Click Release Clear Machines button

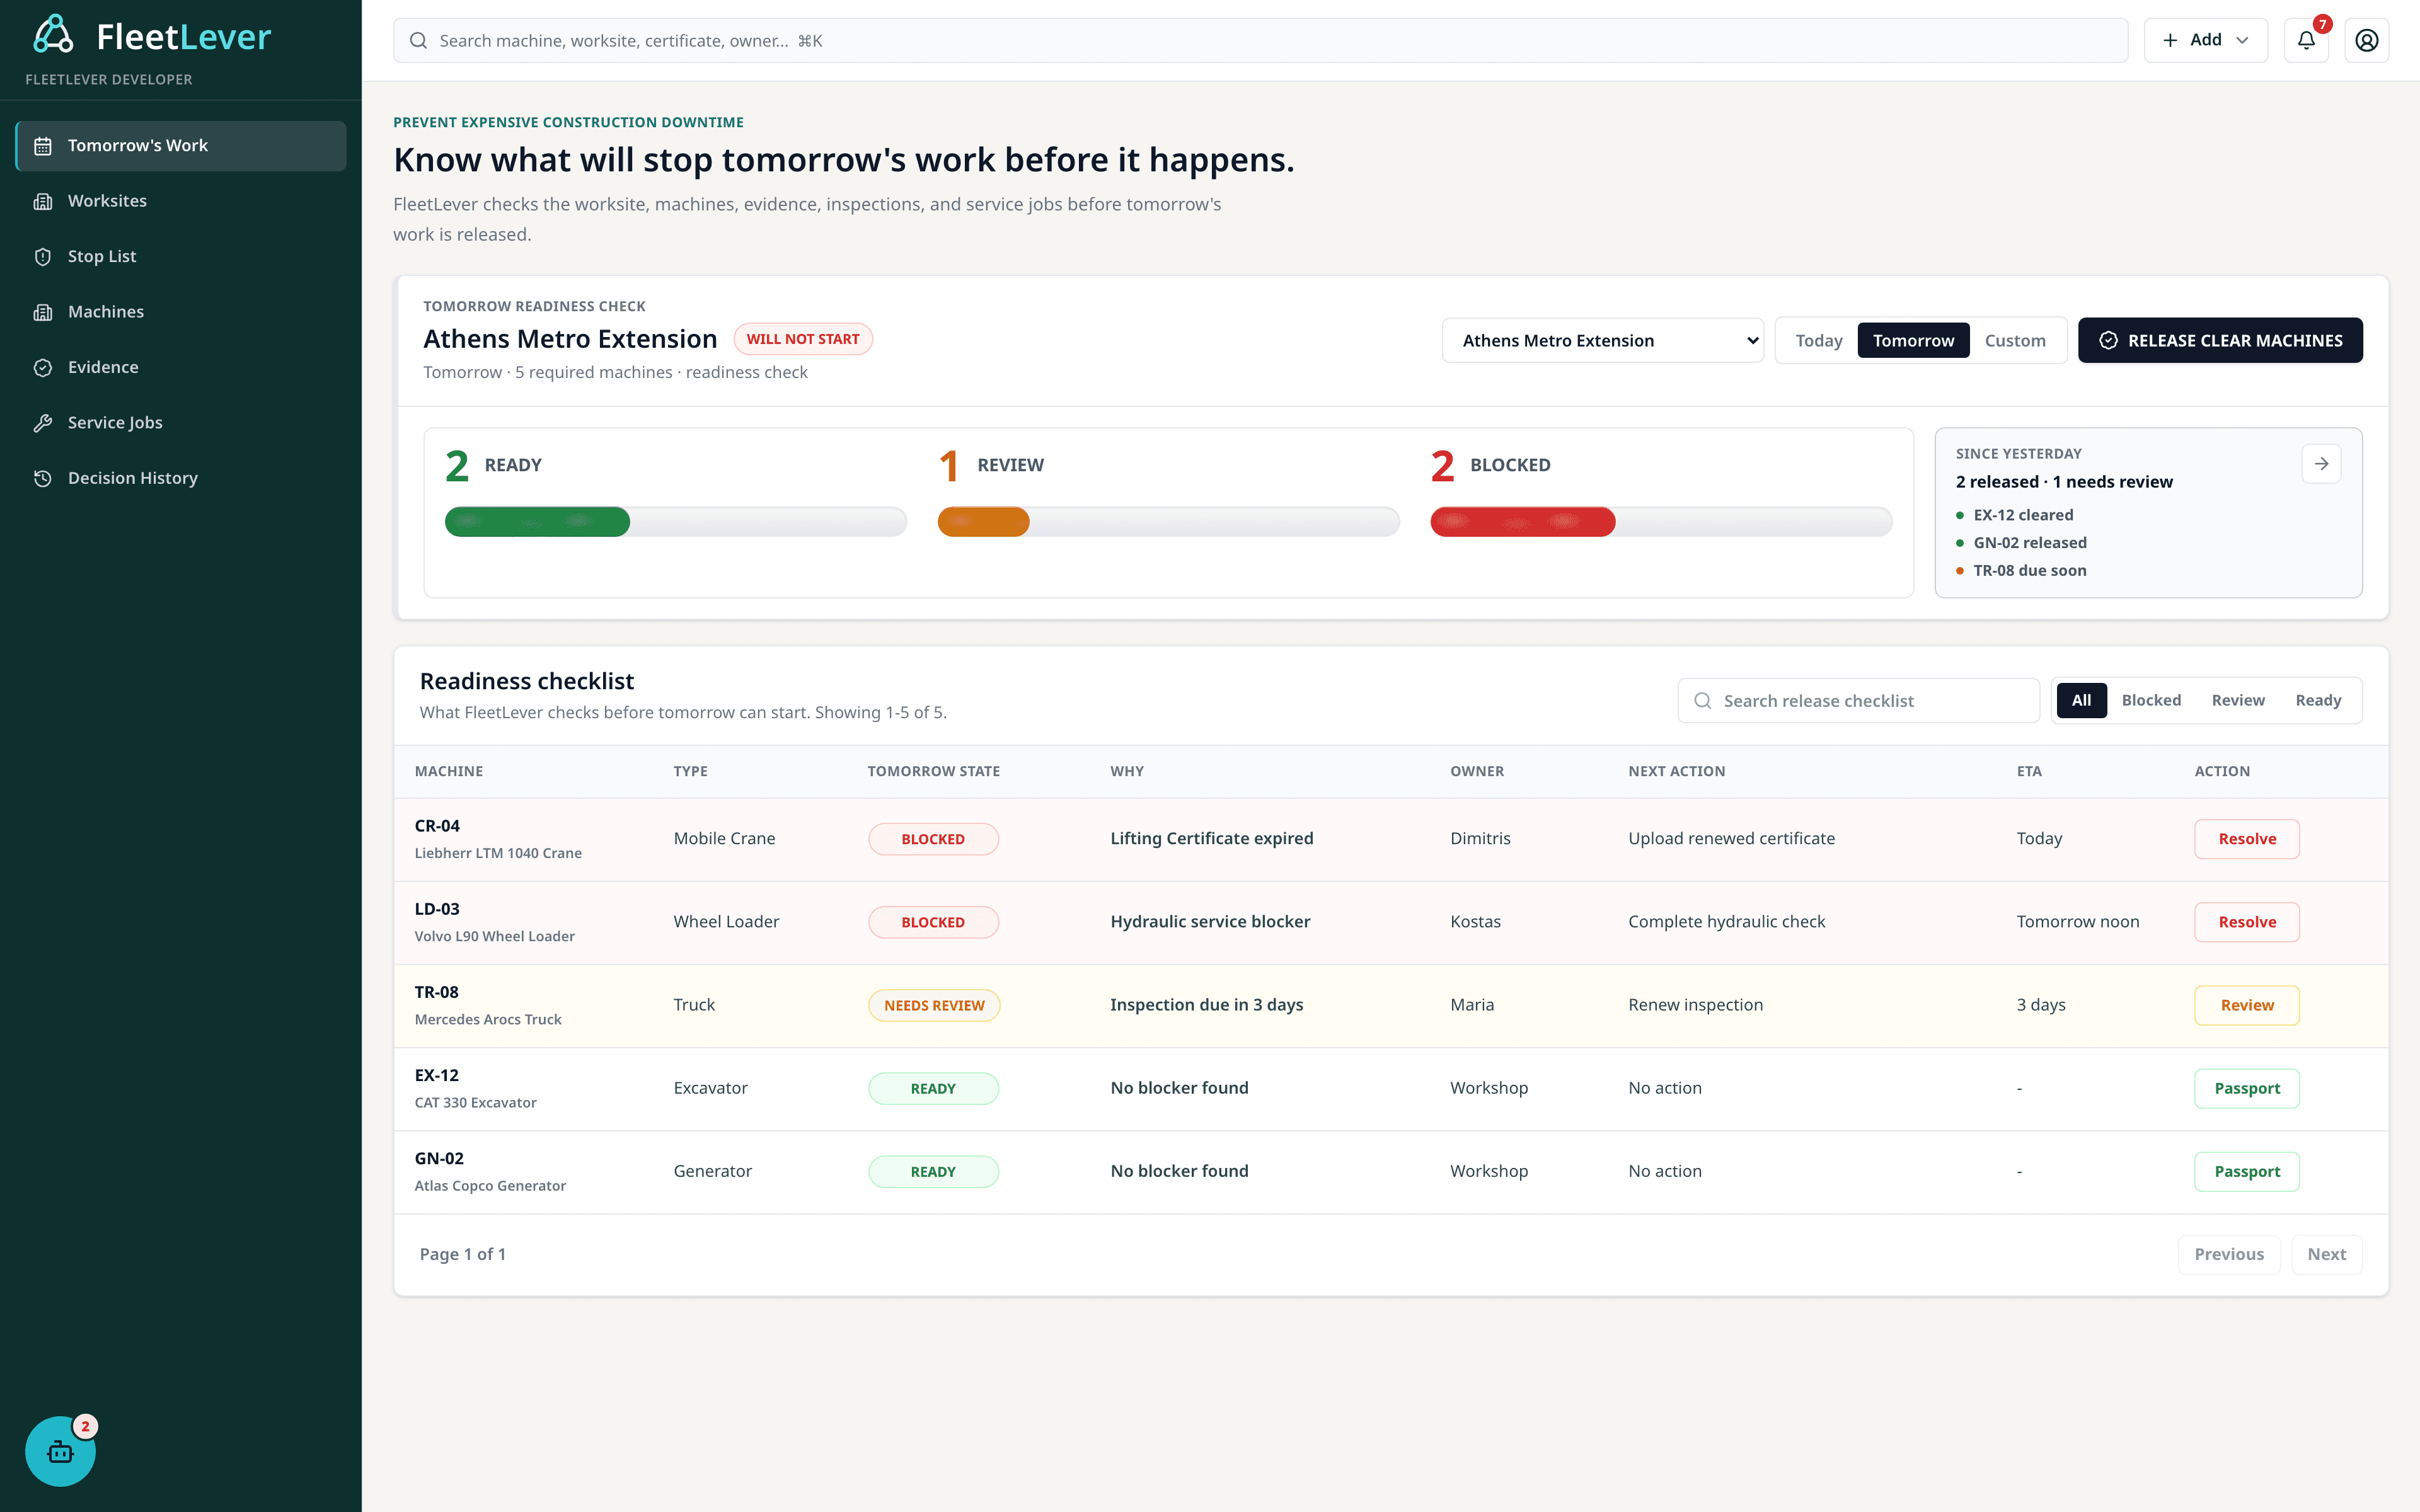point(2220,341)
